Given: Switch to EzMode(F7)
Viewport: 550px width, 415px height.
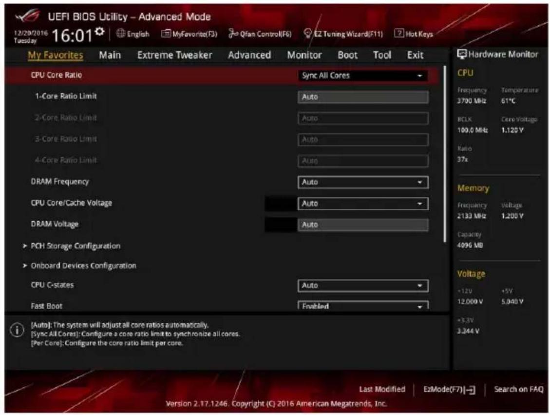Looking at the screenshot, I should coord(449,389).
